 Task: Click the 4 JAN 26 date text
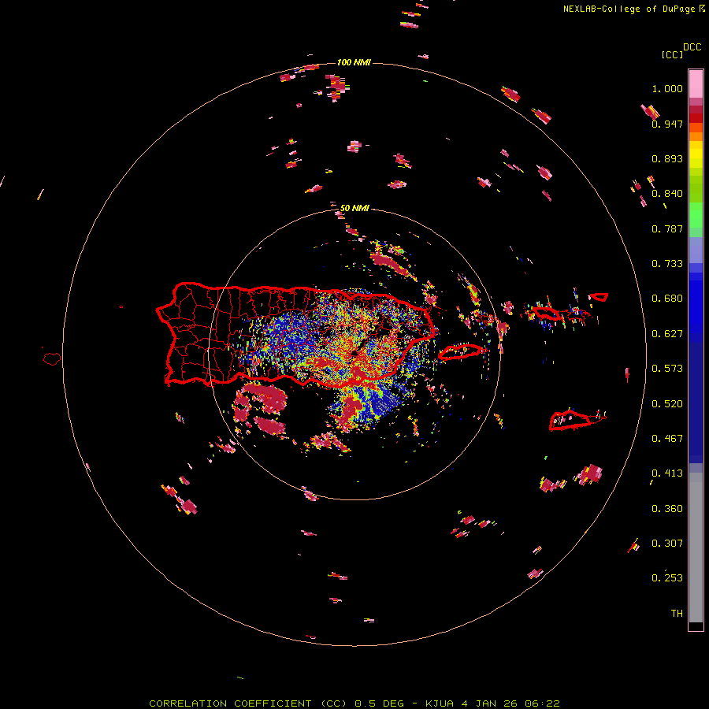pyautogui.click(x=491, y=703)
